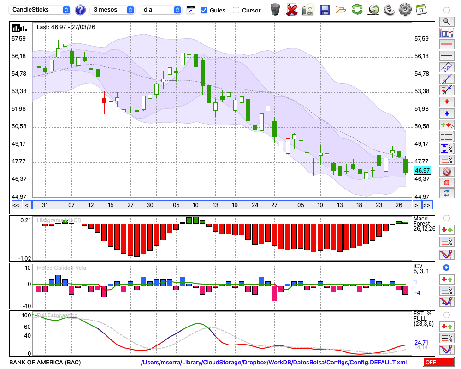Viewport: 461px width, 369px height.
Task: Click the blue floppy disk save icon
Action: (x=325, y=10)
